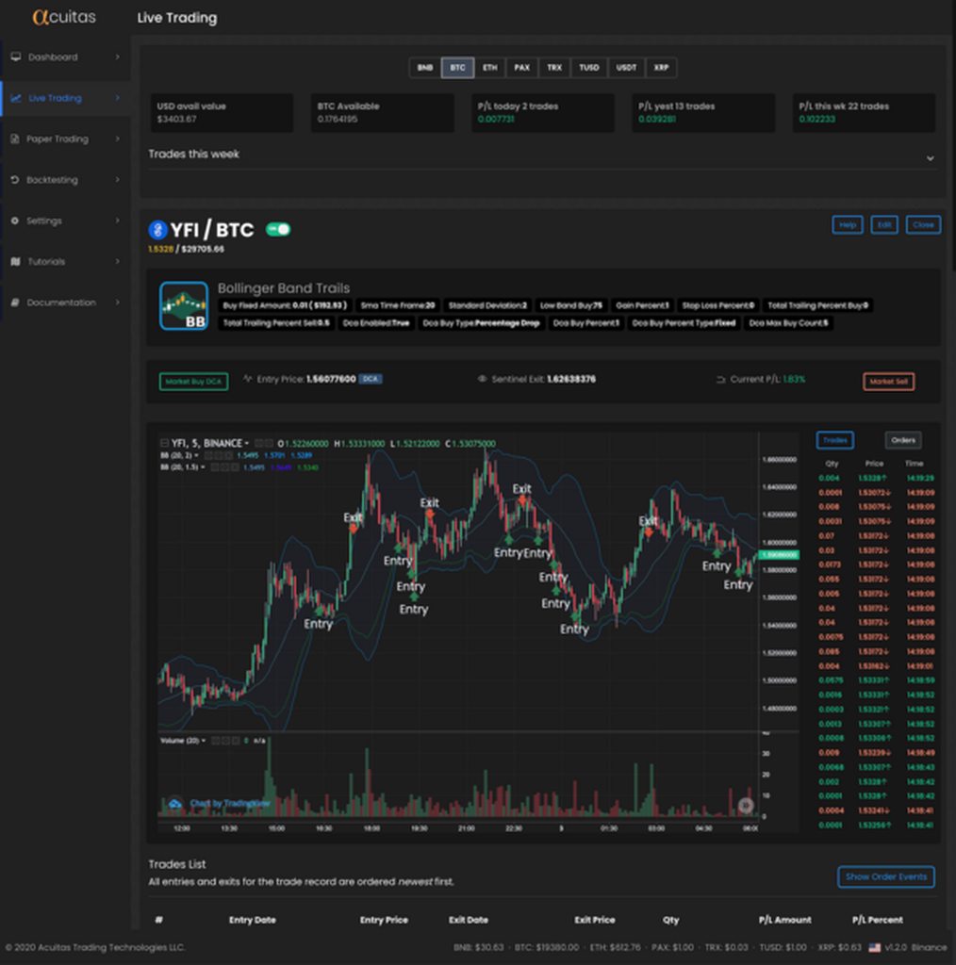Click the BTC Available card
This screenshot has width=956, height=965.
[x=382, y=113]
